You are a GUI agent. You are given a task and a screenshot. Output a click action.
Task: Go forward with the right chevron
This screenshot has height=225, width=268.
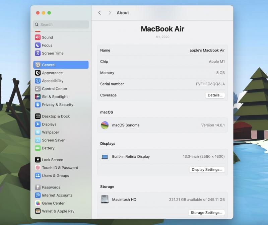pyautogui.click(x=110, y=13)
